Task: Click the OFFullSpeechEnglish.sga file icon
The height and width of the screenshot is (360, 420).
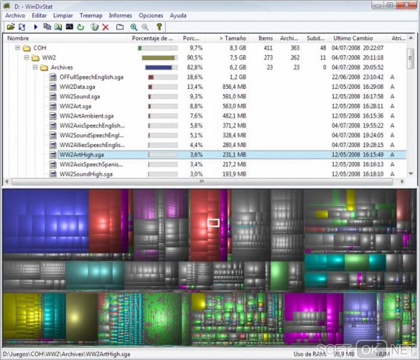Action: pyautogui.click(x=53, y=77)
